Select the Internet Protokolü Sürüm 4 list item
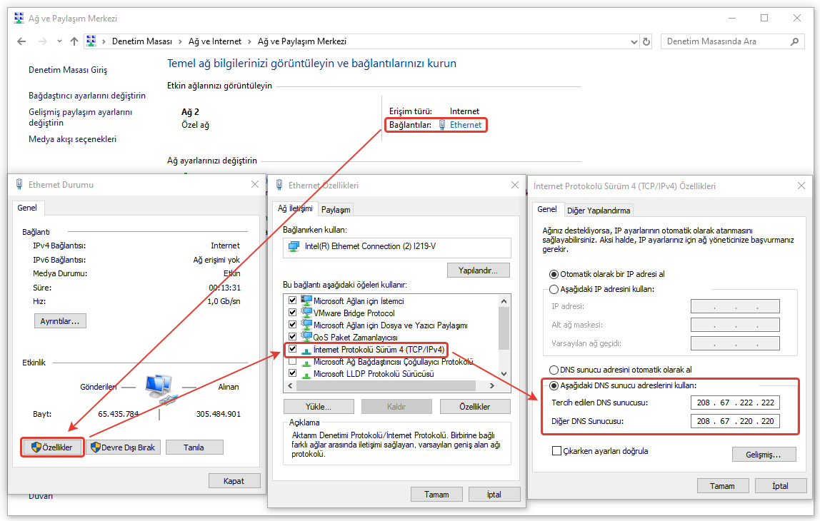 [379, 350]
